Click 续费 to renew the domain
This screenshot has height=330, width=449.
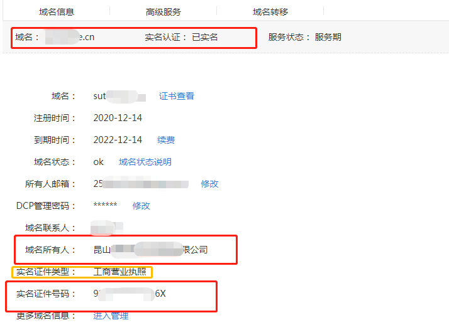(166, 140)
